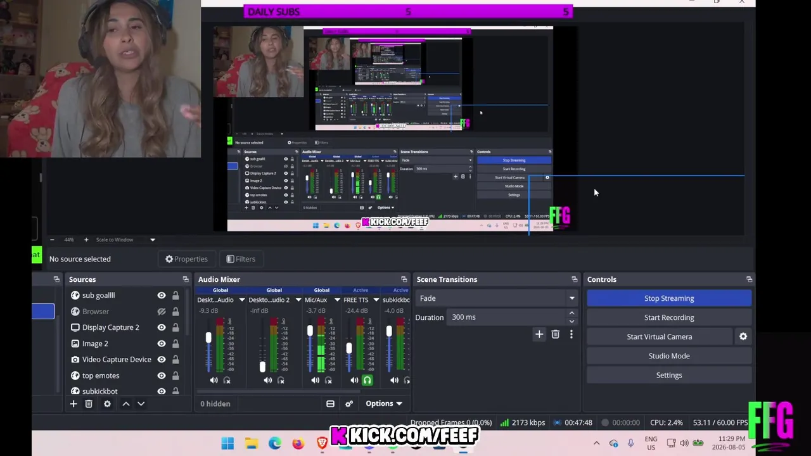The image size is (811, 456).
Task: Open File Explorer from taskbar
Action: (x=252, y=443)
